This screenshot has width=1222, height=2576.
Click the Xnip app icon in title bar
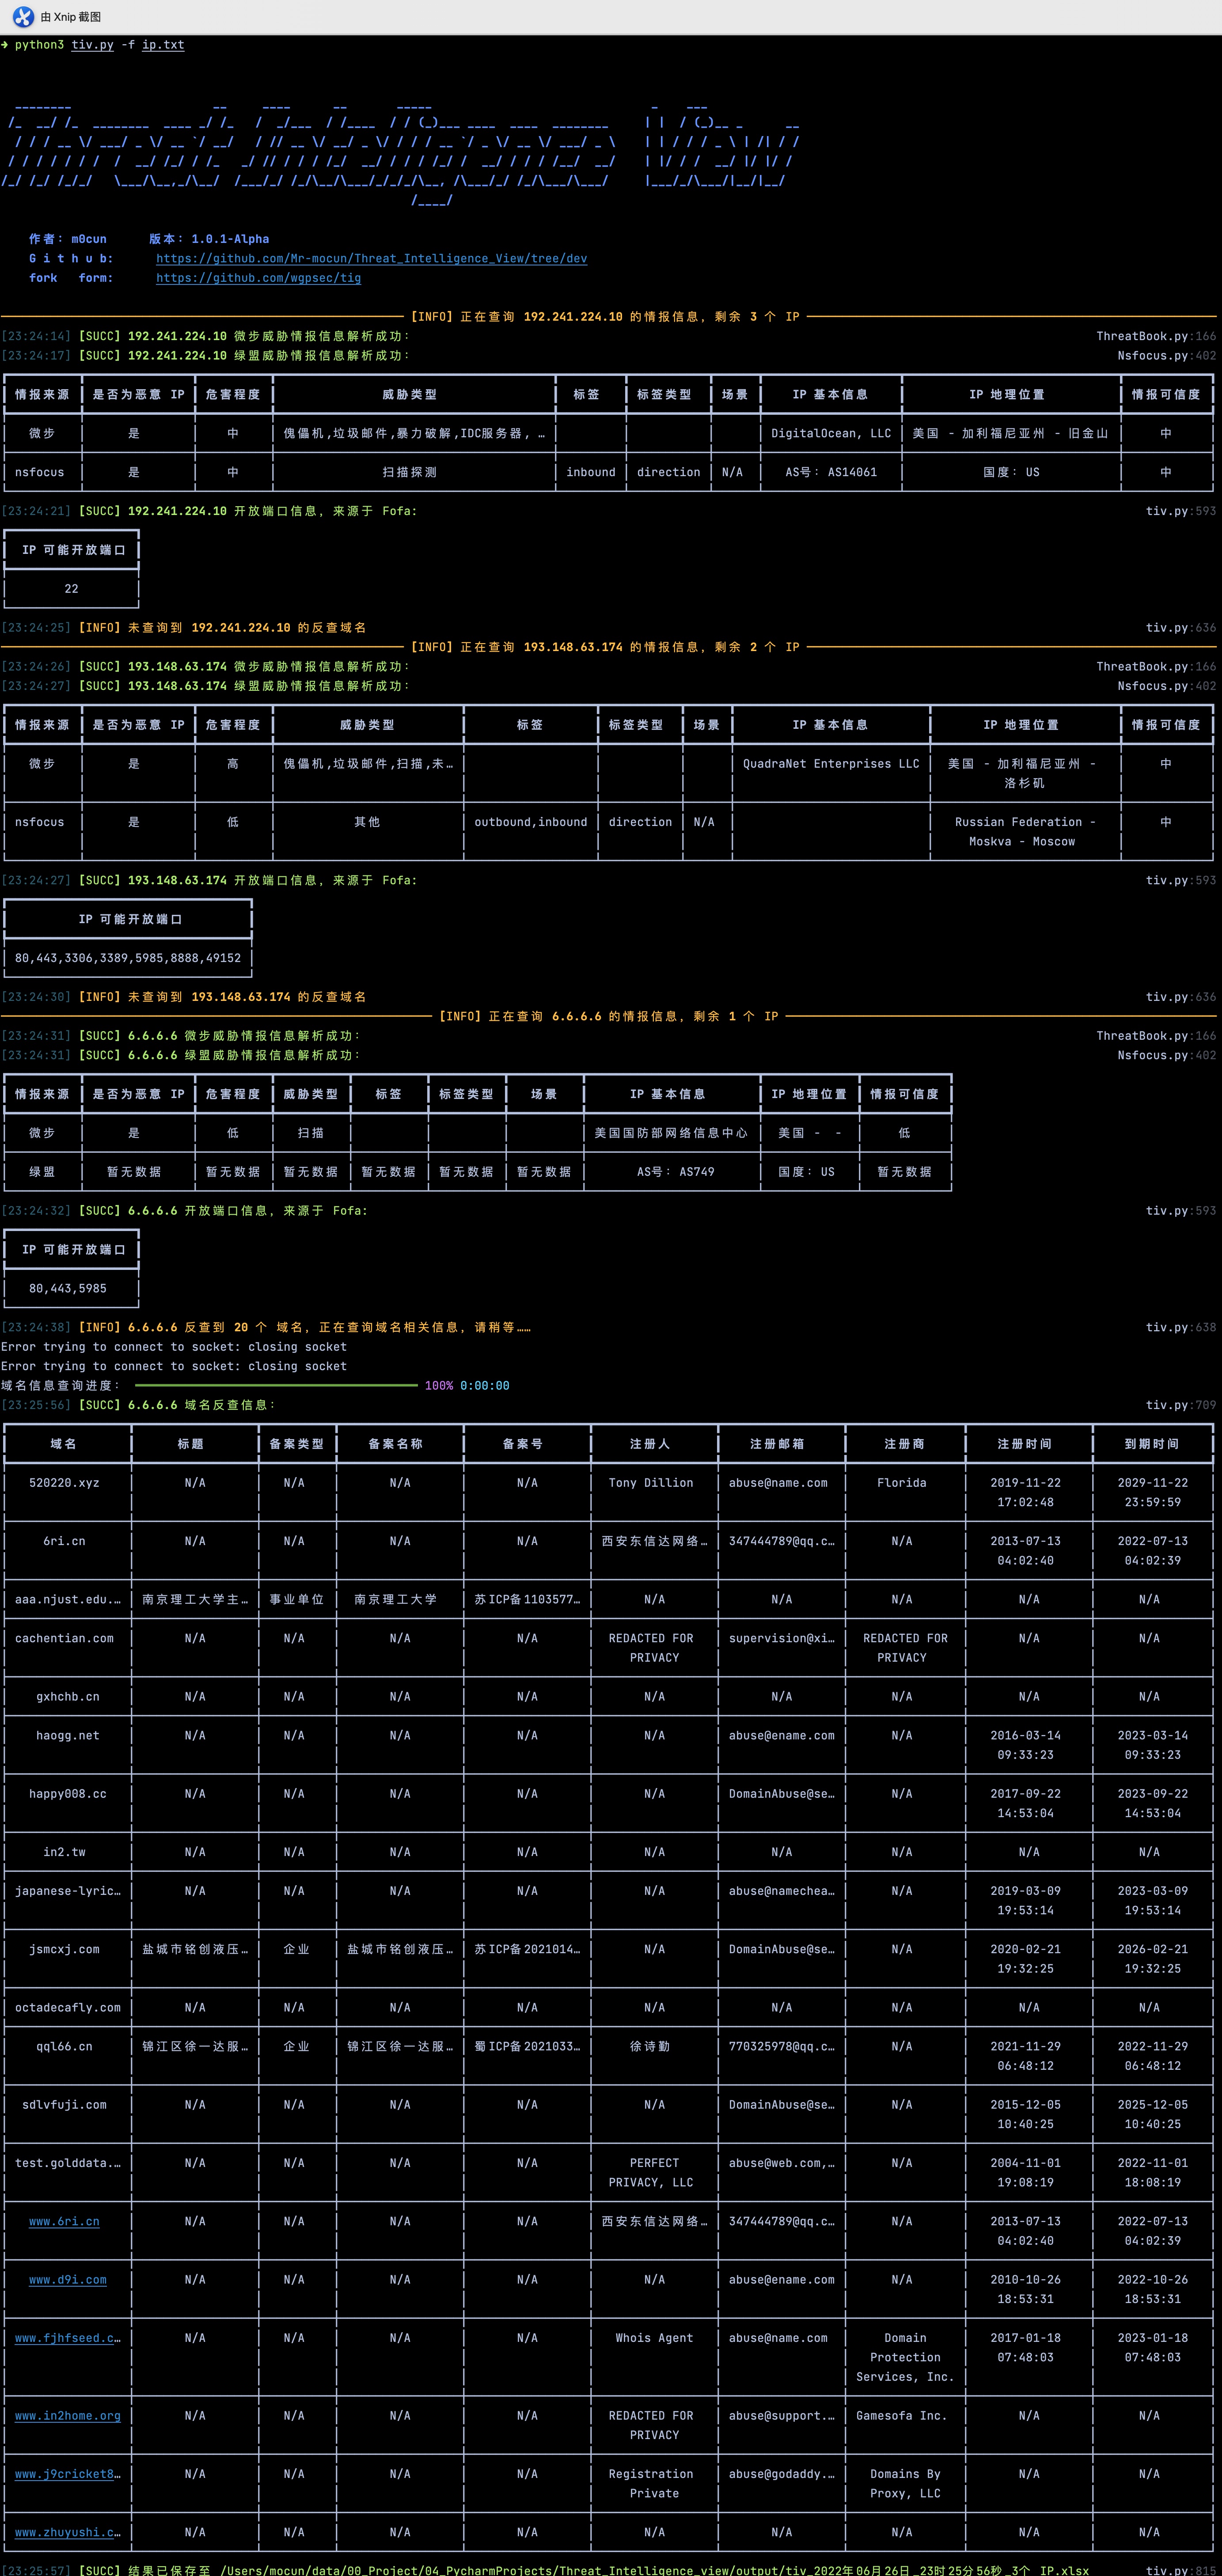click(22, 17)
